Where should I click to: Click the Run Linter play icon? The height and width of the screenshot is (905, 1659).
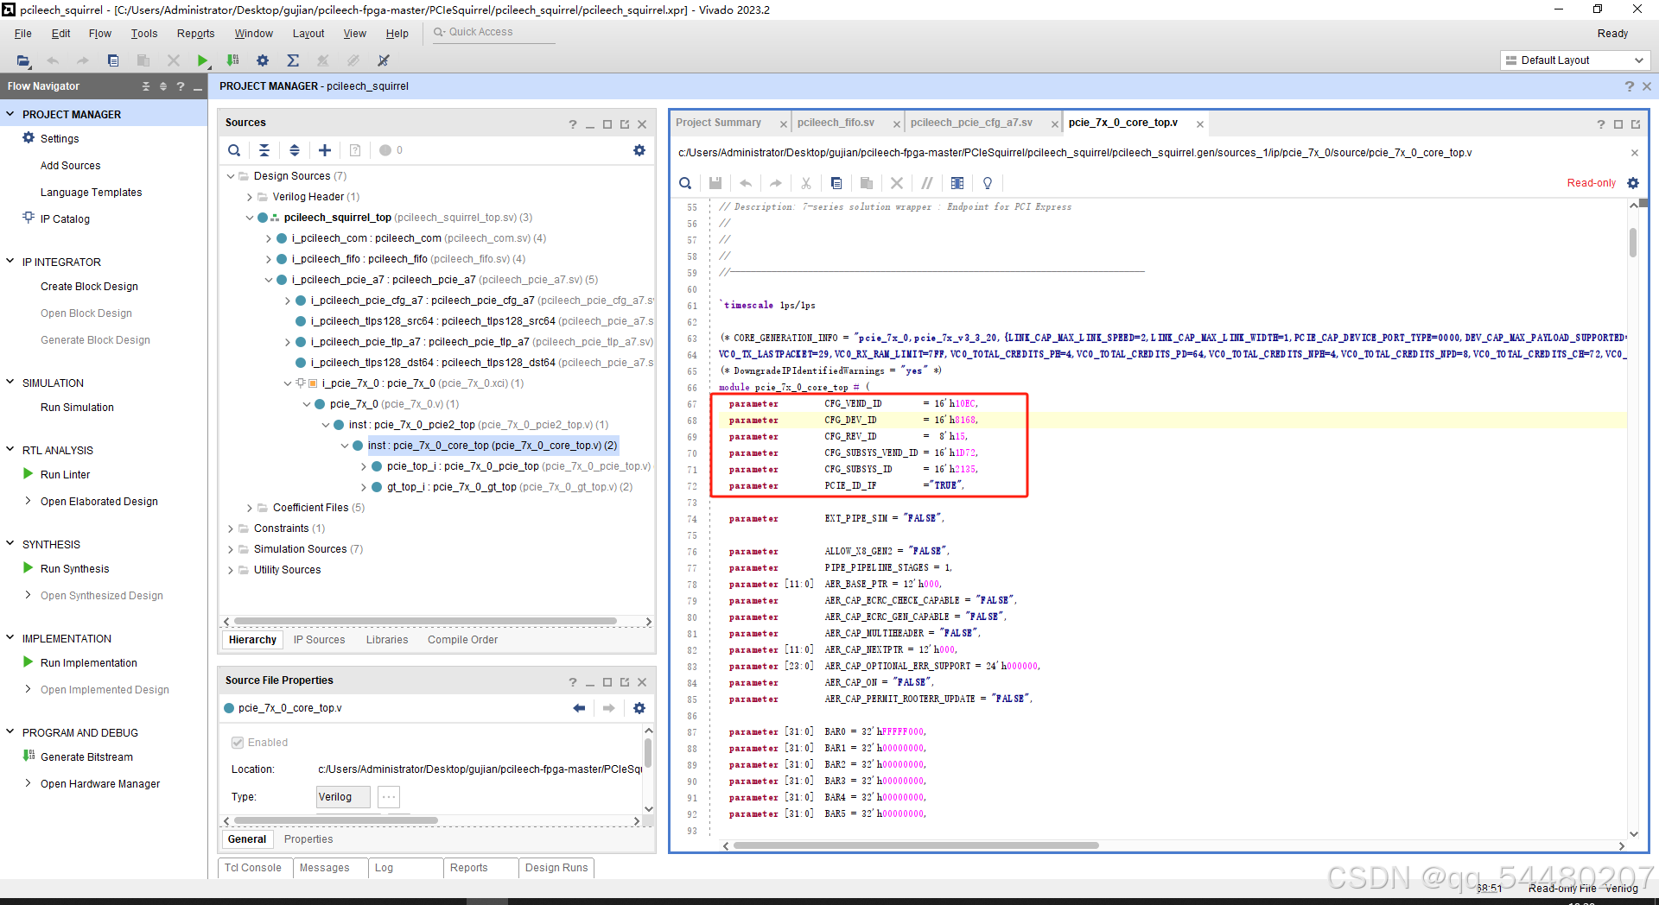click(x=29, y=474)
